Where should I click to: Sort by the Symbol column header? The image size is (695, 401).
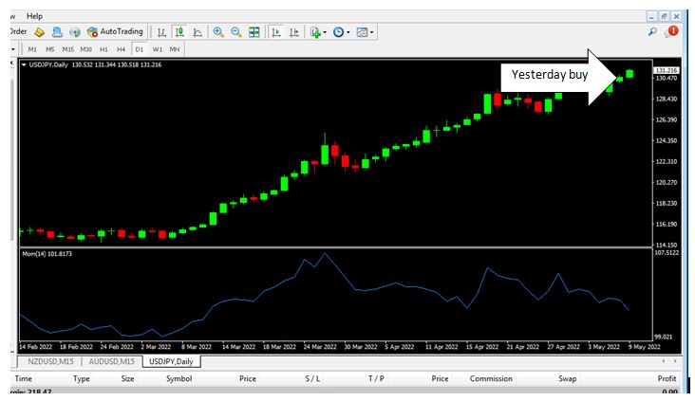pyautogui.click(x=179, y=379)
